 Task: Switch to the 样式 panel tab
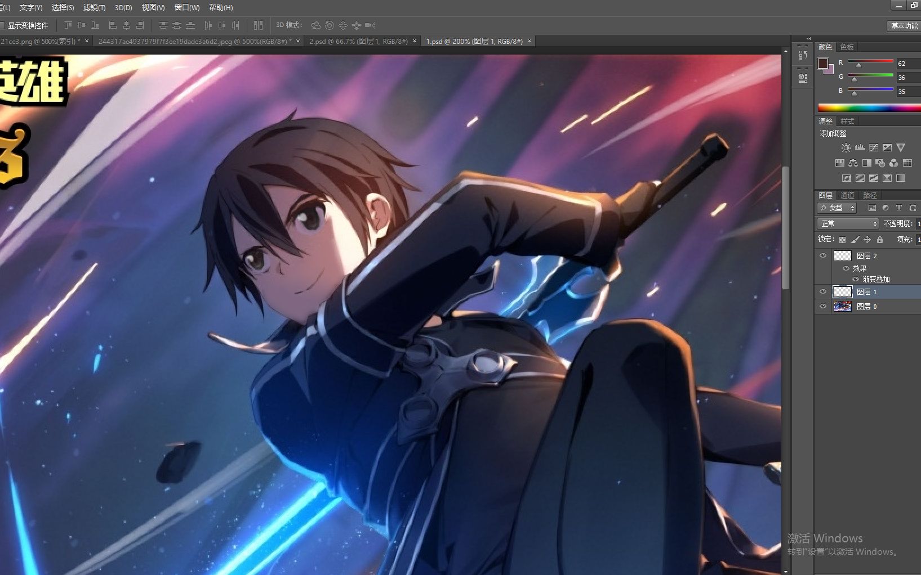click(847, 122)
